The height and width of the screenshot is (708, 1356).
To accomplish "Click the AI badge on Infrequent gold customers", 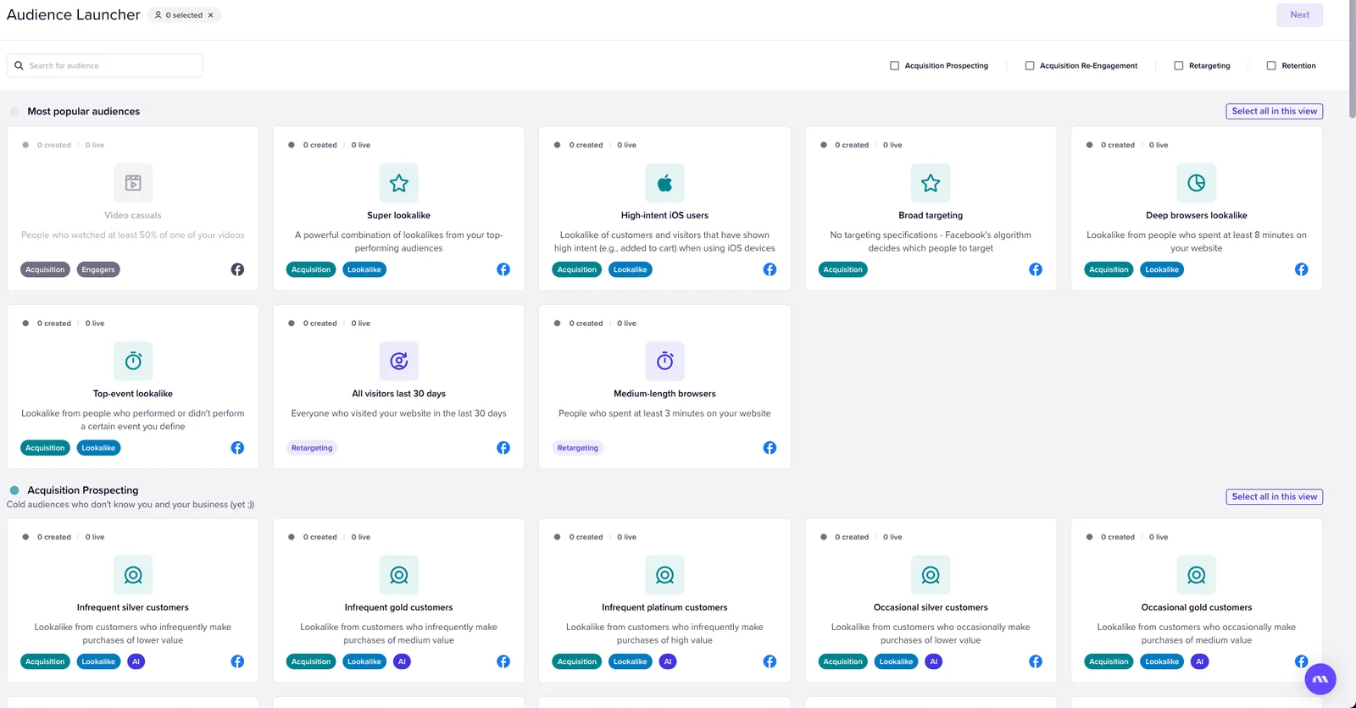I will 402,661.
